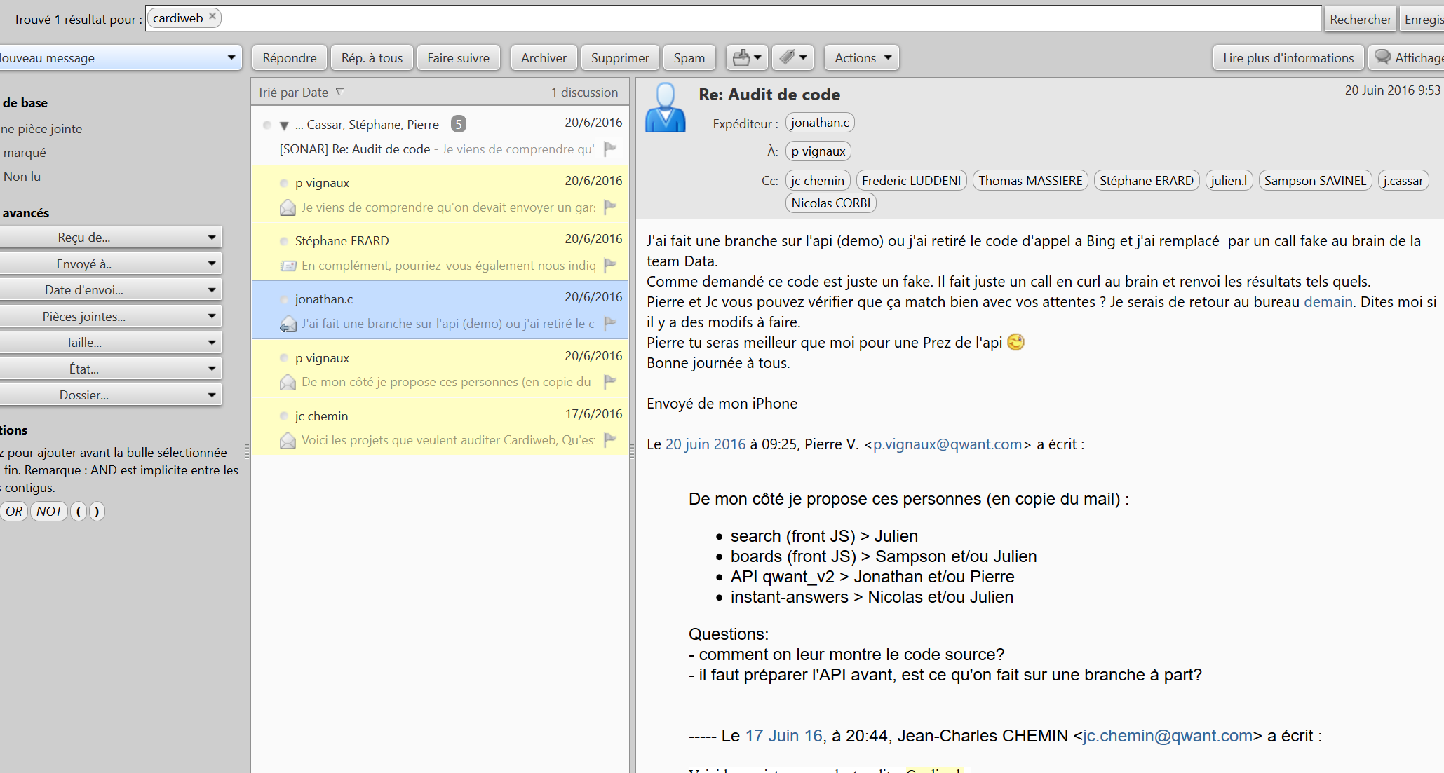Open the print icon dropdown
Screen dimensions: 1444x773
tap(747, 57)
